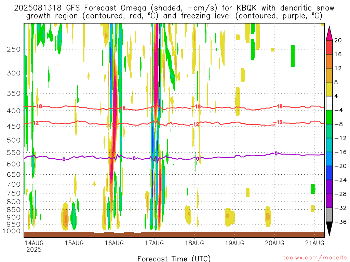Click the colorbar value label 8
The width and height of the screenshot is (350, 262).
point(336,82)
